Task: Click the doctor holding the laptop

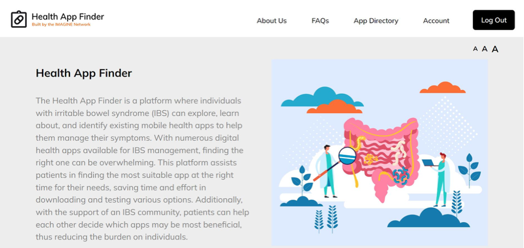Action: pos(440,179)
